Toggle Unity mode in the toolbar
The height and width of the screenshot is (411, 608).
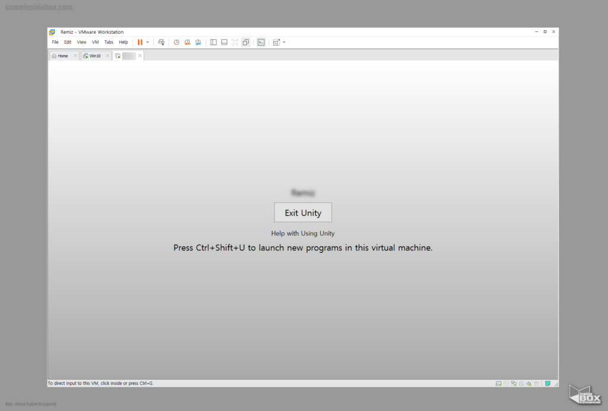(x=246, y=42)
